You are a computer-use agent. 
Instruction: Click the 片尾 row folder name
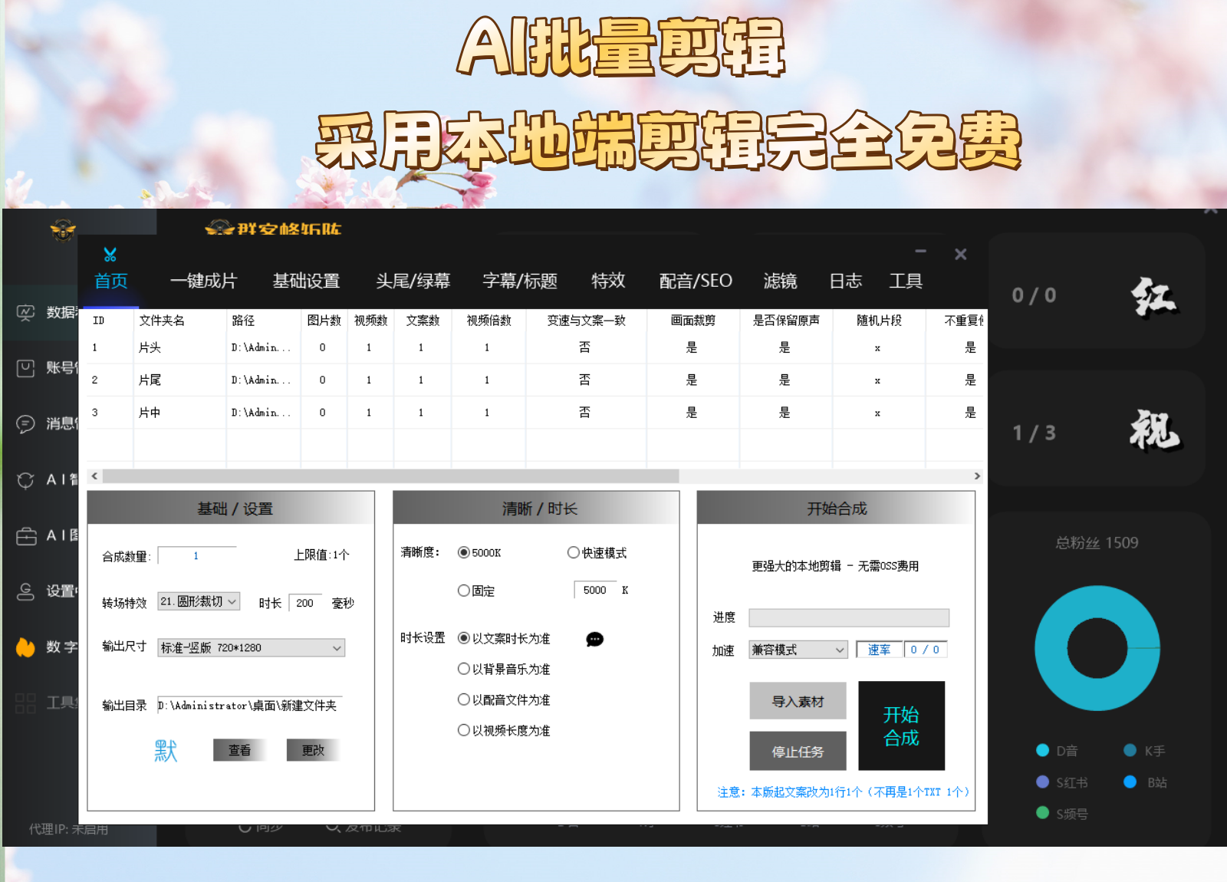[150, 380]
